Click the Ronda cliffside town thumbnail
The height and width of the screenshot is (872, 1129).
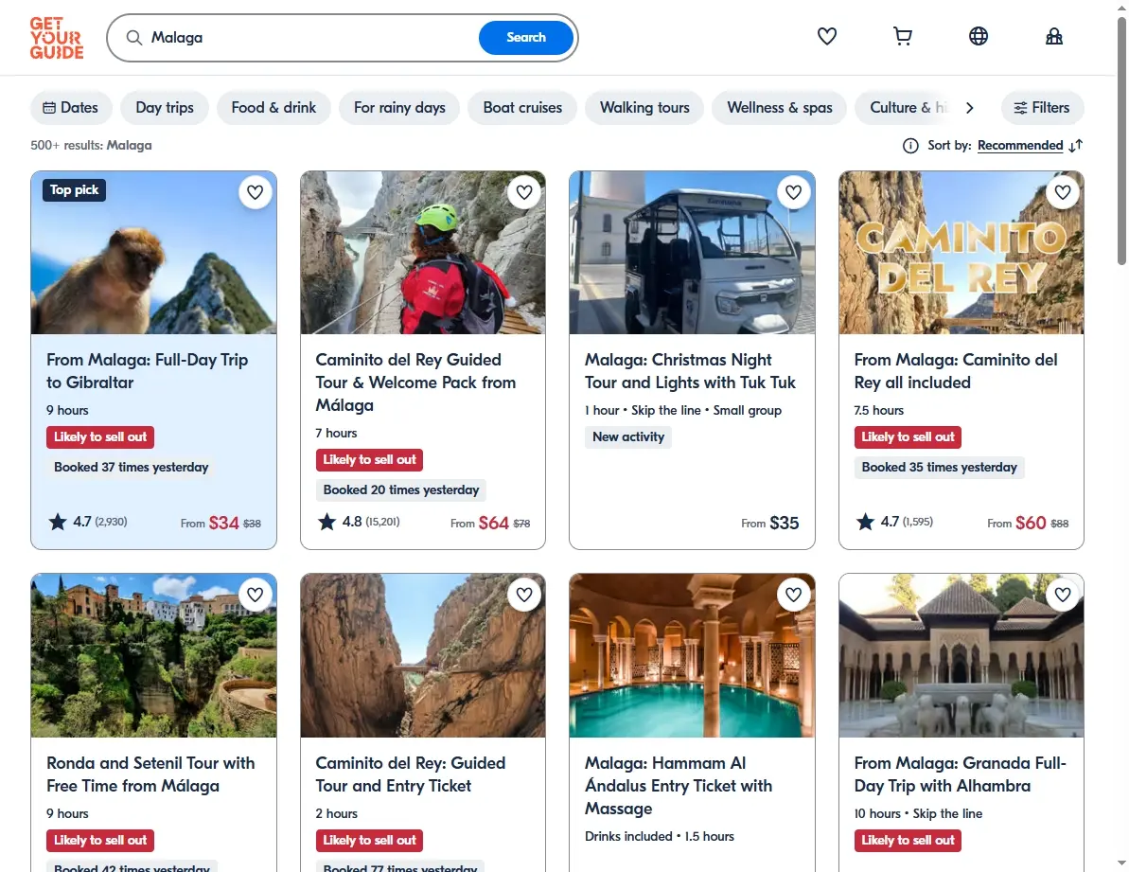click(x=153, y=655)
